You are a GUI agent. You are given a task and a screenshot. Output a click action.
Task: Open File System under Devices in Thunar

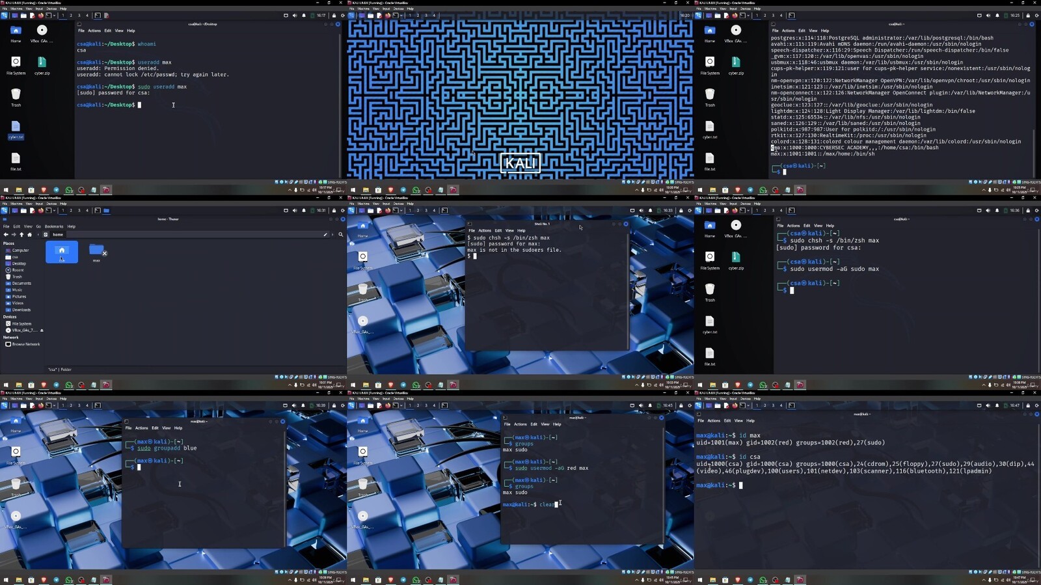tap(19, 323)
